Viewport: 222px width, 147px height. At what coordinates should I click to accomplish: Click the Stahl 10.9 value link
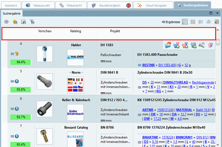click(x=203, y=110)
